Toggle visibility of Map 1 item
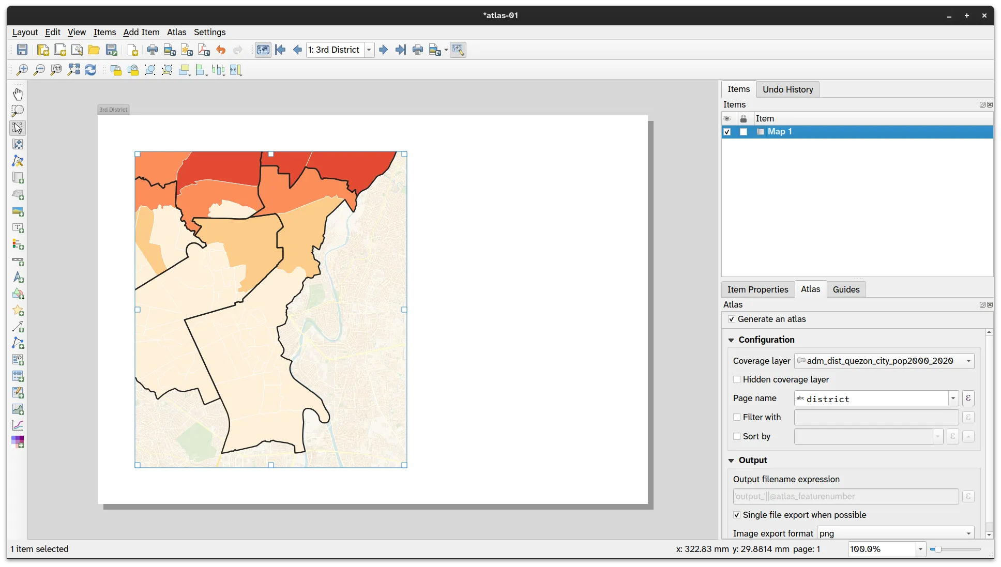The height and width of the screenshot is (567, 1001). (x=727, y=132)
